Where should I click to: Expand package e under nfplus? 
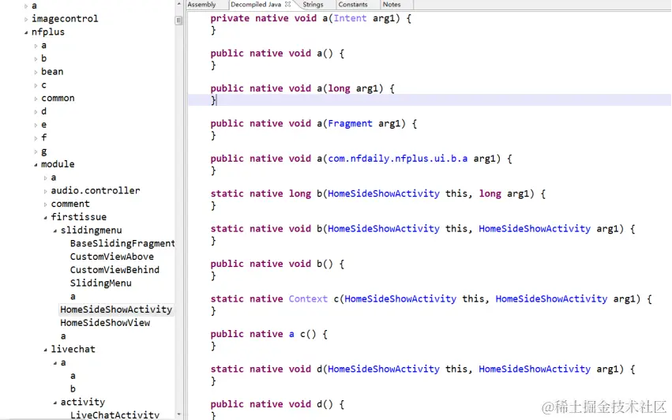pyautogui.click(x=36, y=126)
